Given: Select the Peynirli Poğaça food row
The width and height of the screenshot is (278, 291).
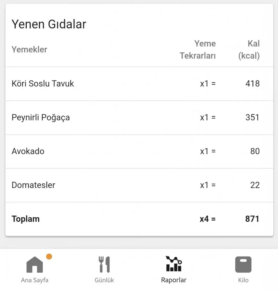Looking at the screenshot, I should coord(41,117).
